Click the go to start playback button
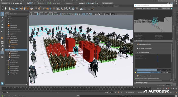The image size is (178, 97). pyautogui.click(x=158, y=88)
